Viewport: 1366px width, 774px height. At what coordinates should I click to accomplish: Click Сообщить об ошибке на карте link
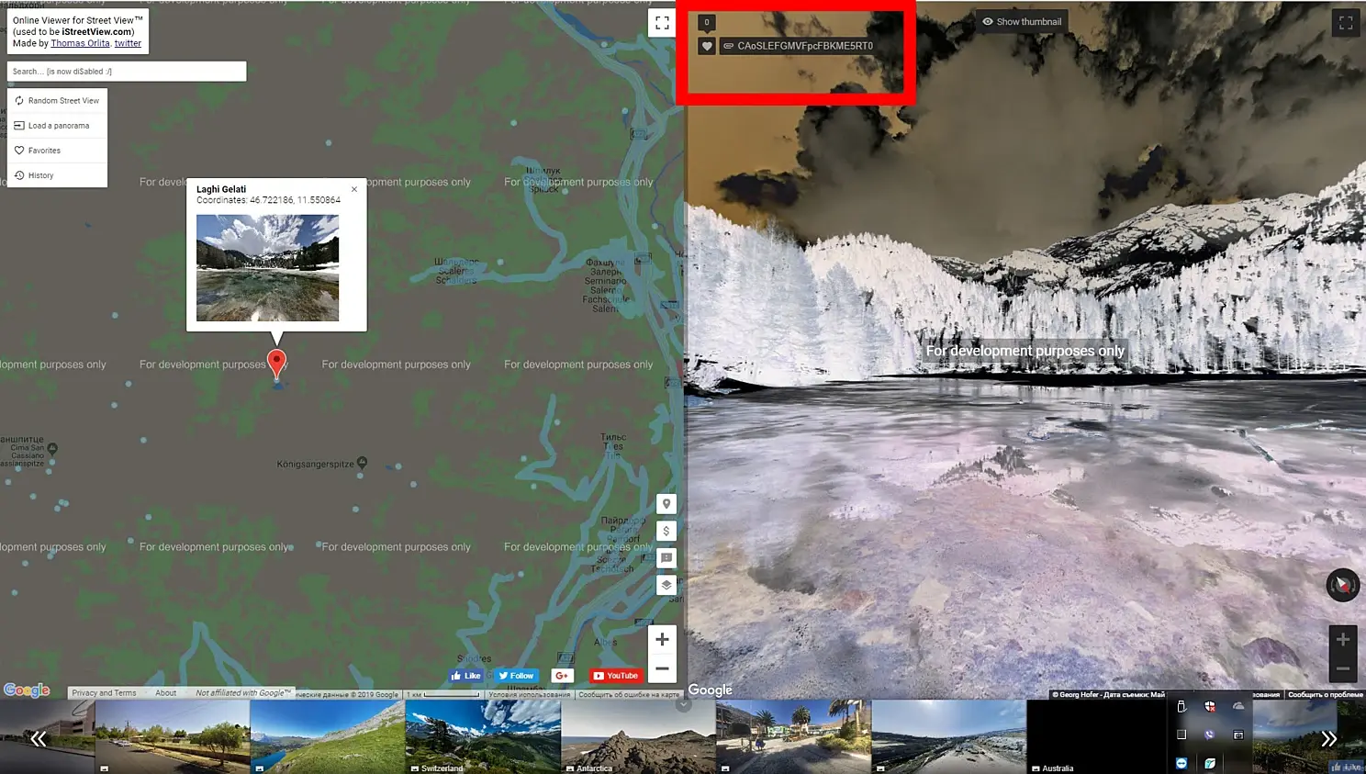pyautogui.click(x=629, y=695)
